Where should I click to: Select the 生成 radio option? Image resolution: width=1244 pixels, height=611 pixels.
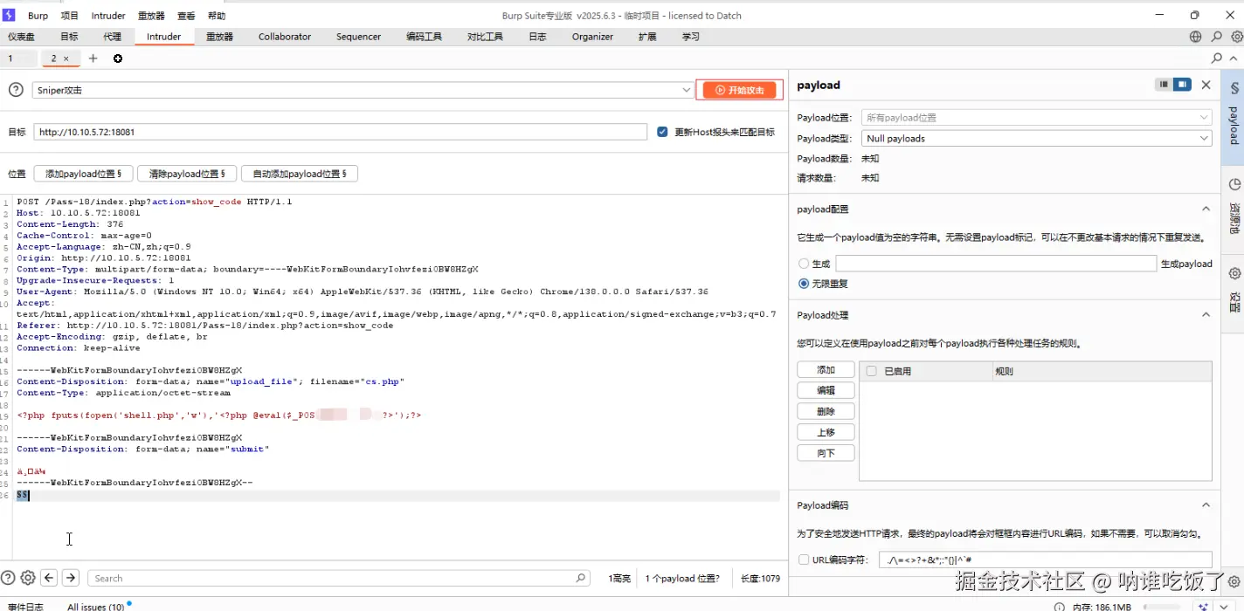tap(804, 264)
